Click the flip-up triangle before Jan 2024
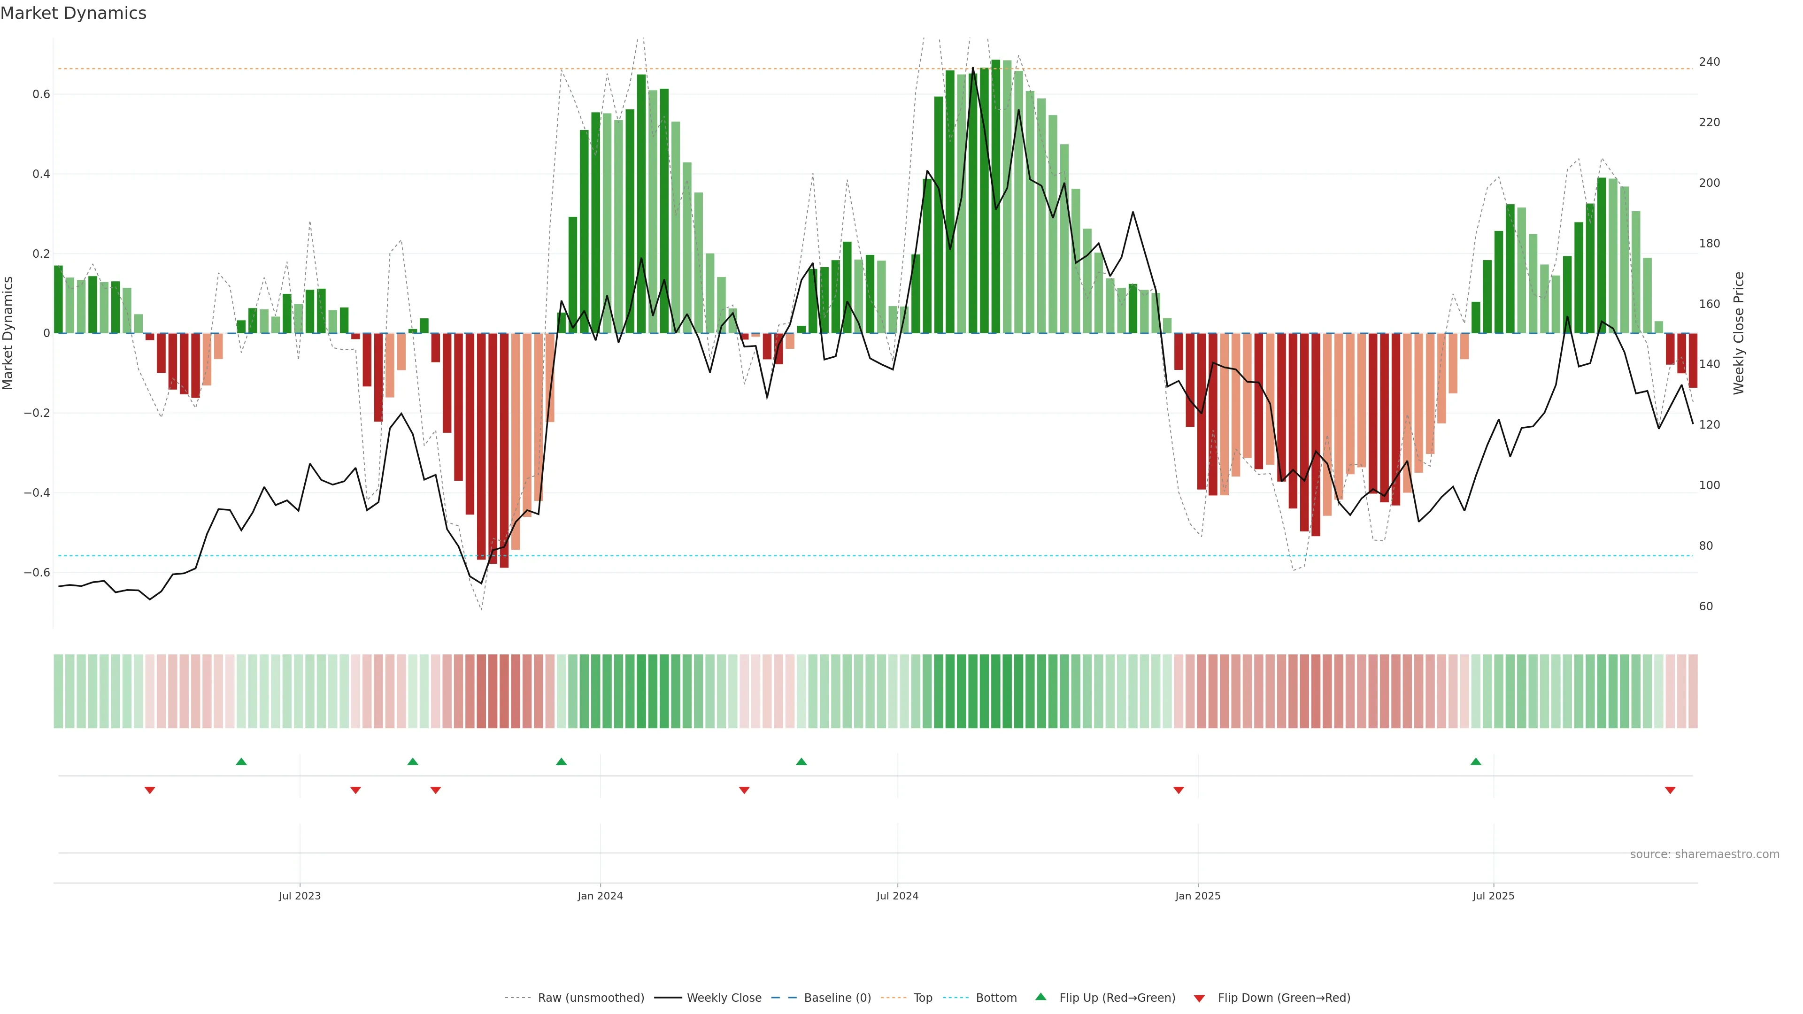 pyautogui.click(x=562, y=761)
